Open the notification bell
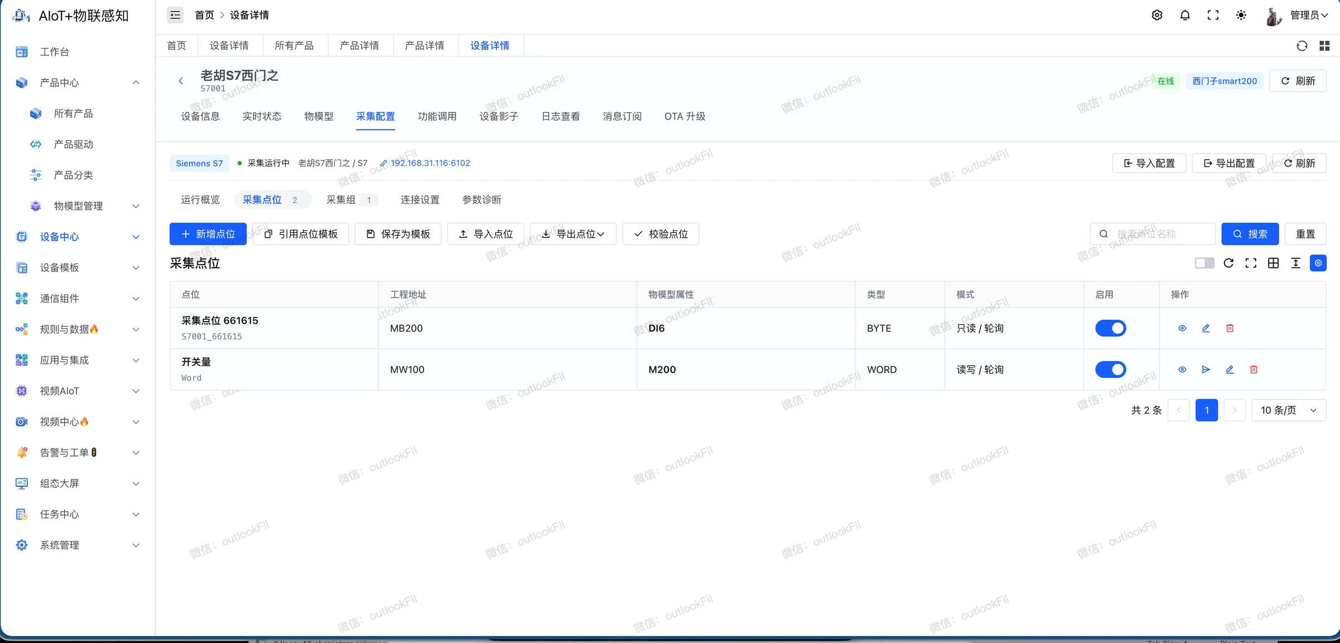 (x=1185, y=15)
